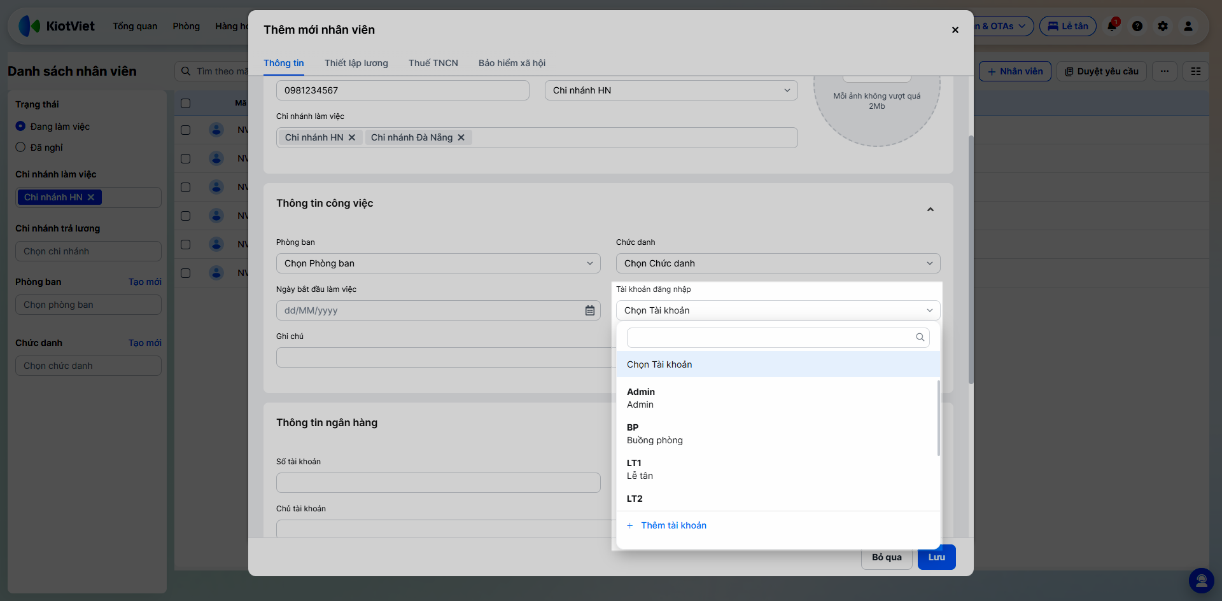Select the Đang làm việc radio button

(20, 126)
